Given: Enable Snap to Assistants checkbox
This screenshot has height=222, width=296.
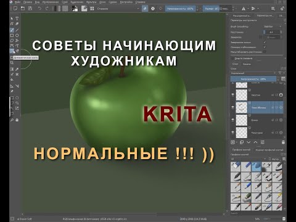Looking at the screenshot, I should pyautogui.click(x=232, y=59).
